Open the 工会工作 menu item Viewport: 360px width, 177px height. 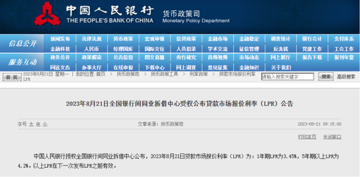[x=344, y=49]
